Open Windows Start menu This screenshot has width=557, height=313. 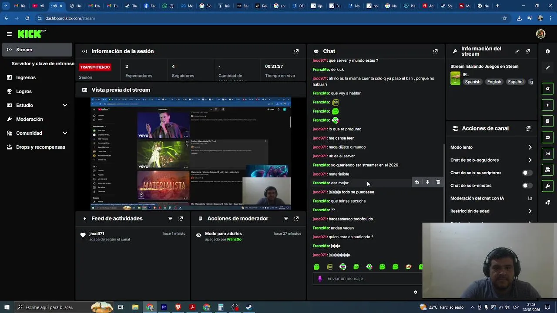pos(7,307)
